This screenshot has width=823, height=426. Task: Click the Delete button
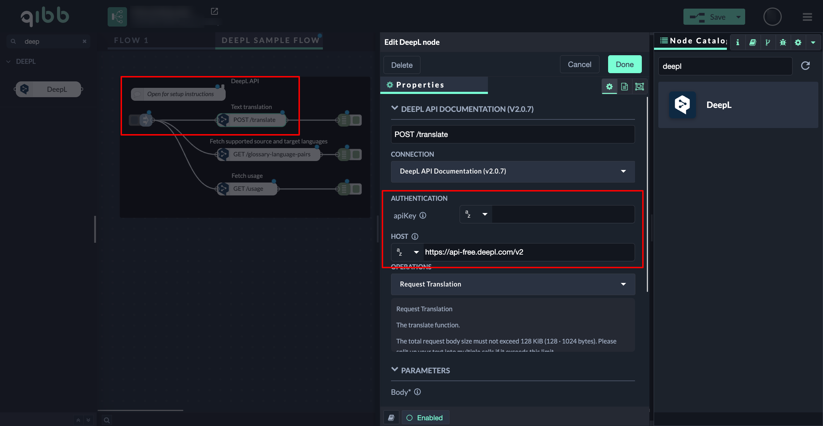(401, 65)
